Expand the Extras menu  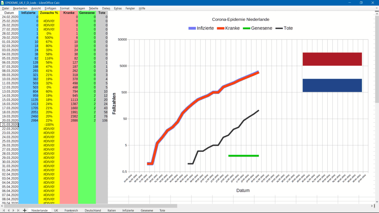(118, 8)
